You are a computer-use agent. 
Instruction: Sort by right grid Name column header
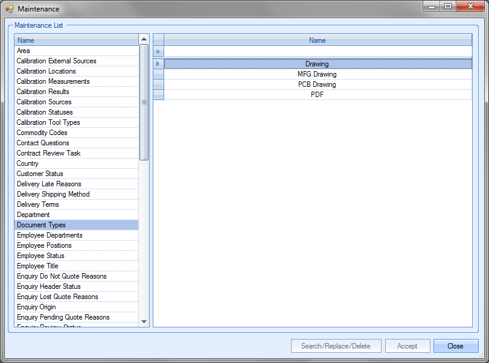[x=317, y=40]
